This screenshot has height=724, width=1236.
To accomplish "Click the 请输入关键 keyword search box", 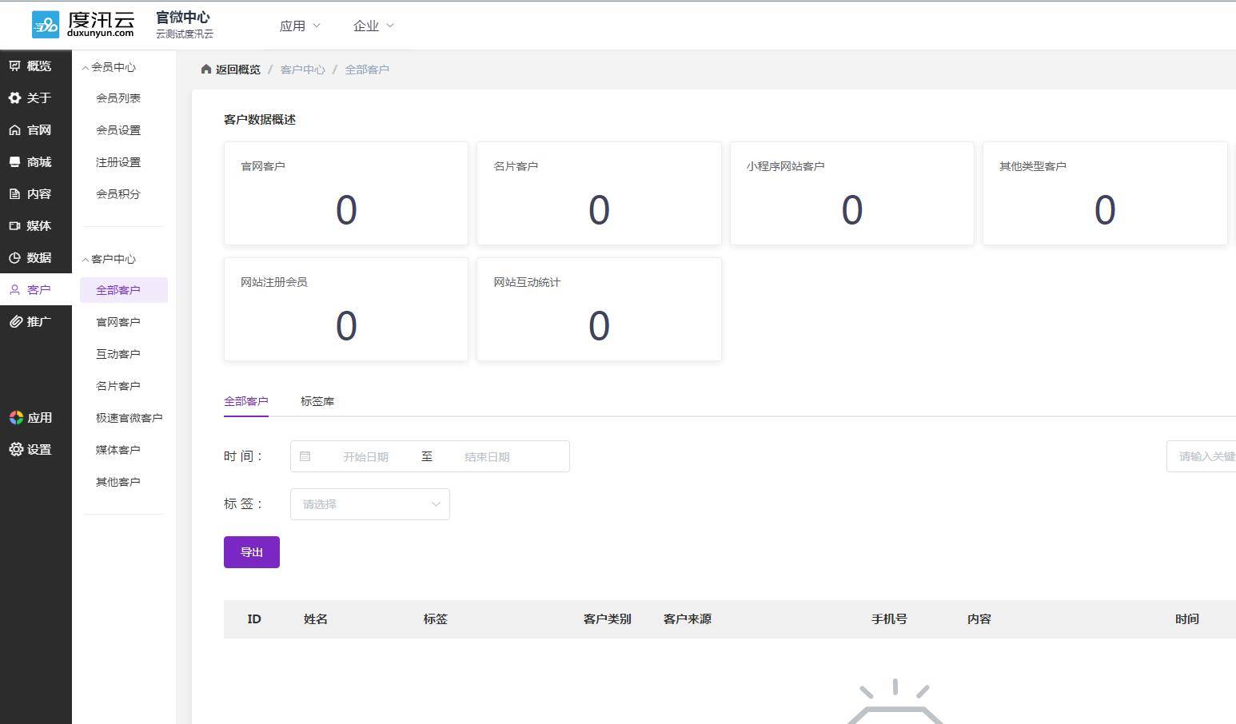I will [1201, 456].
